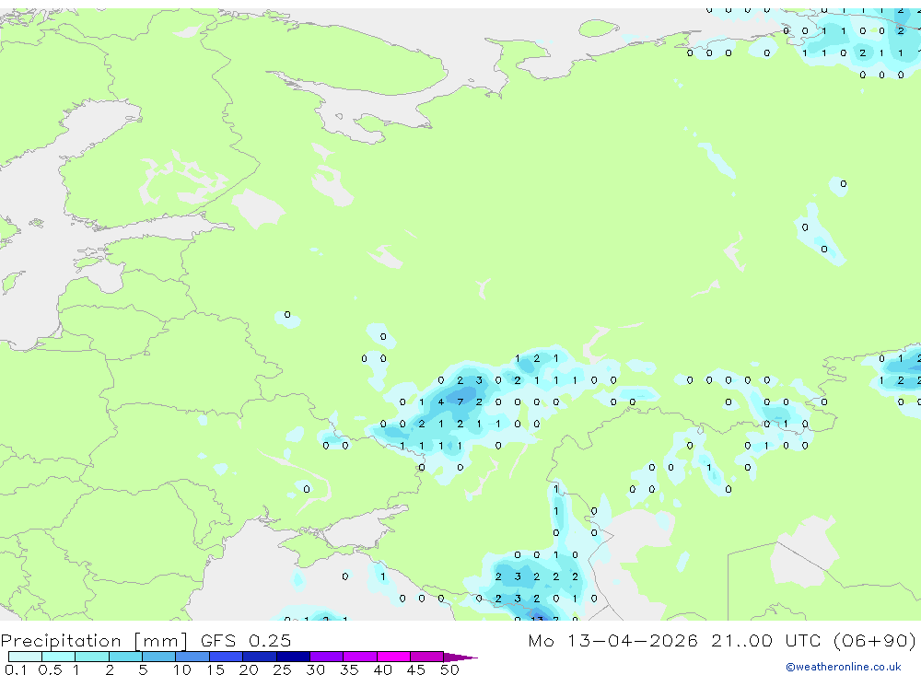Click the 0.5 to 1 mm legend color
Image resolution: width=921 pixels, height=675 pixels.
click(59, 657)
